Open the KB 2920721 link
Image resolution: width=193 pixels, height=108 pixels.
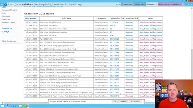pyautogui.click(x=114, y=39)
